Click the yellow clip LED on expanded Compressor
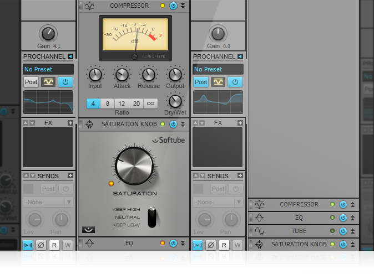The height and width of the screenshot is (274, 374). point(163,6)
